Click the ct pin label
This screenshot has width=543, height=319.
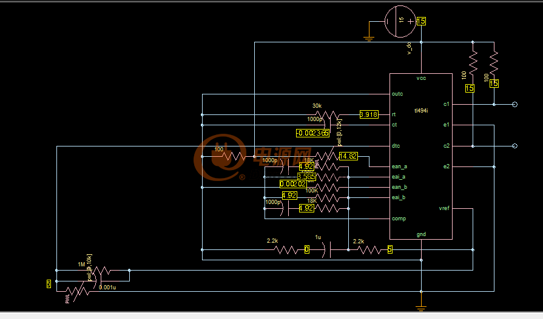tap(394, 125)
